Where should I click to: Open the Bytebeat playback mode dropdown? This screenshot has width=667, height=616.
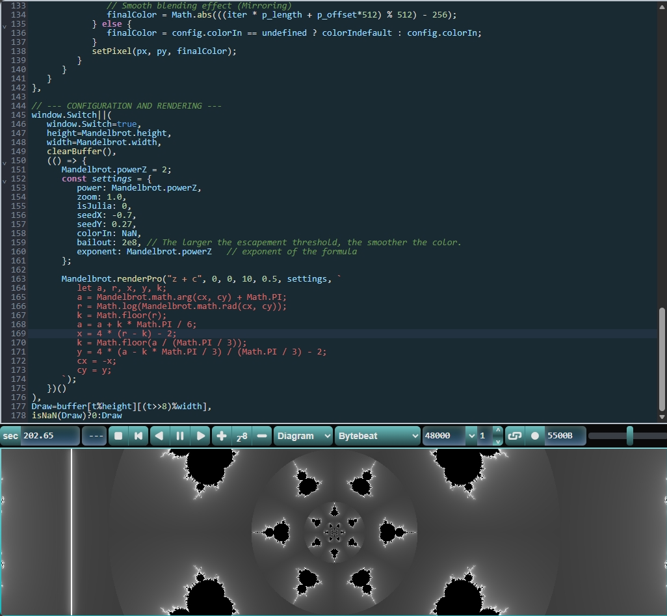coord(378,436)
